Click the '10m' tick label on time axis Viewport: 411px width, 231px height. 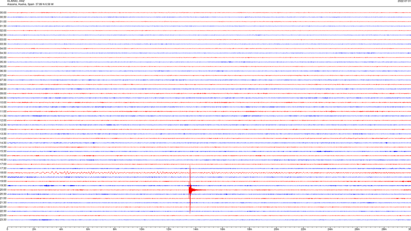pyautogui.click(x=142, y=229)
